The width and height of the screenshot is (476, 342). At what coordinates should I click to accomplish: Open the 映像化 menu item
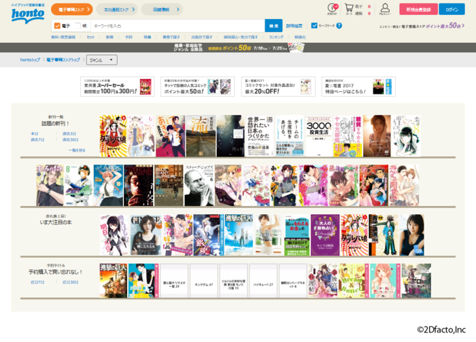(x=300, y=37)
